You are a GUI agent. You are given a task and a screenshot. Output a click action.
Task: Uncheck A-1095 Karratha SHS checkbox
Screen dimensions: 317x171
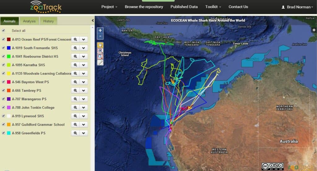tap(3, 65)
